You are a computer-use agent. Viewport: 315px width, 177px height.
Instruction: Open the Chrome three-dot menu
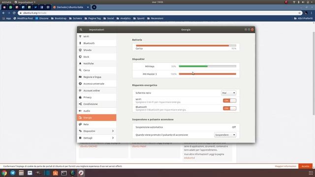pyautogui.click(x=312, y=13)
